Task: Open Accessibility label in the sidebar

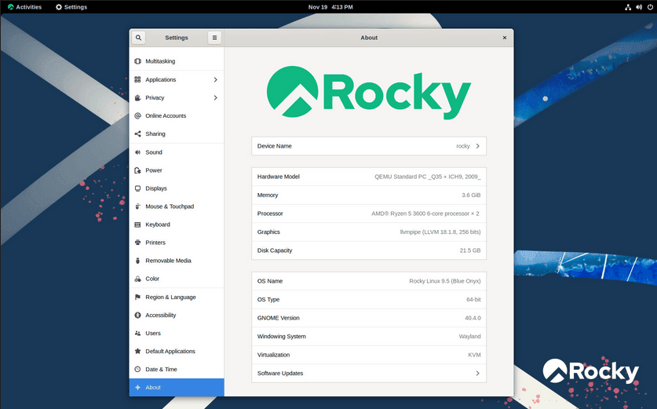Action: (160, 315)
